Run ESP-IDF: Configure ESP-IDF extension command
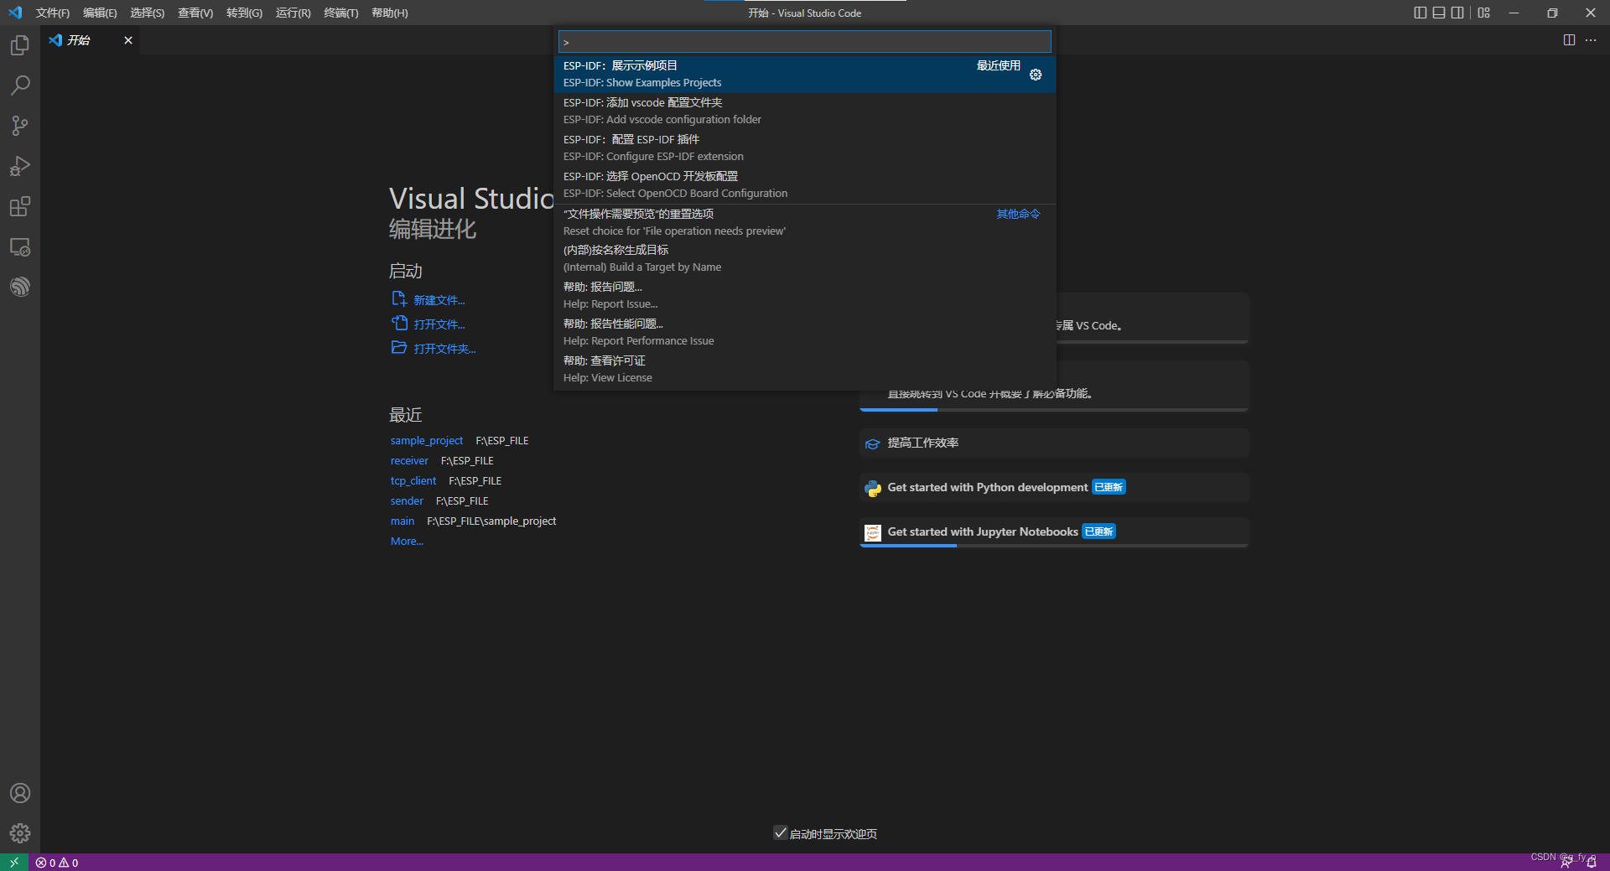This screenshot has width=1610, height=871. pos(804,148)
